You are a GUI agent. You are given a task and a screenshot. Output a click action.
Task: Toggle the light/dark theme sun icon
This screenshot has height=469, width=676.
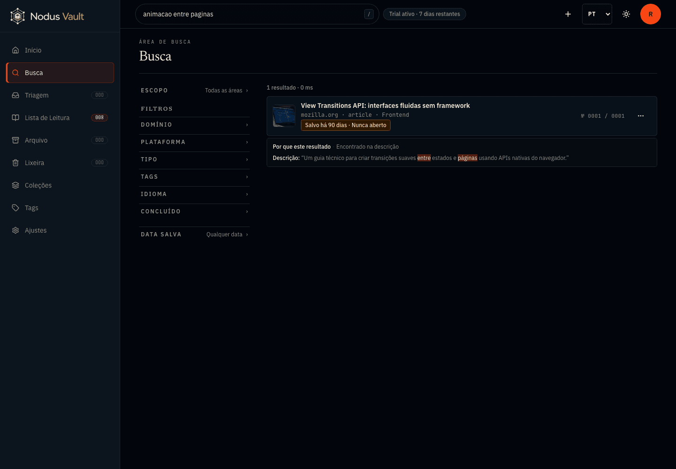[626, 14]
